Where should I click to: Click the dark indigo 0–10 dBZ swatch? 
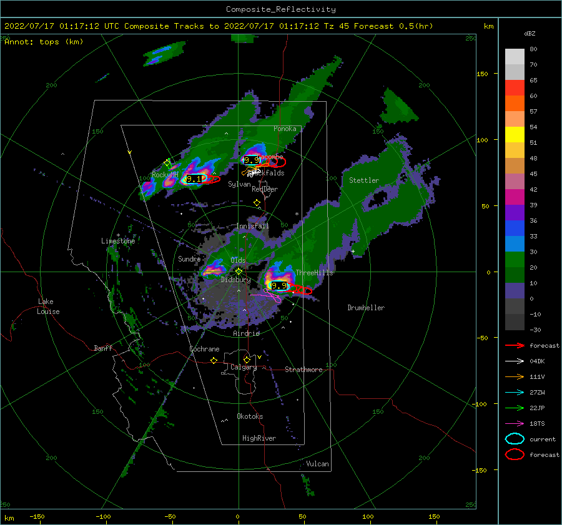515,291
